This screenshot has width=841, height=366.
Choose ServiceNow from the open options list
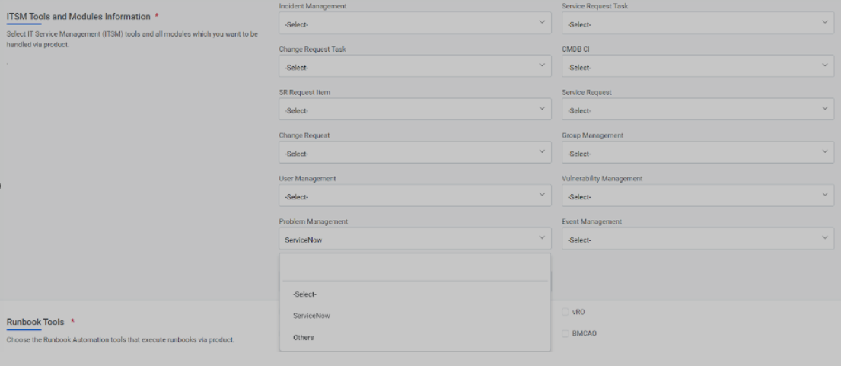(x=312, y=316)
